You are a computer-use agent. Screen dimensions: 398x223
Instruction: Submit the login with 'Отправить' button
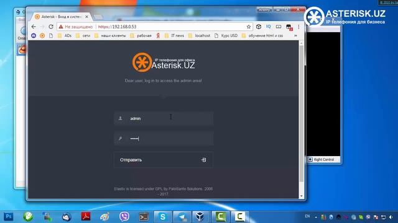(164, 160)
